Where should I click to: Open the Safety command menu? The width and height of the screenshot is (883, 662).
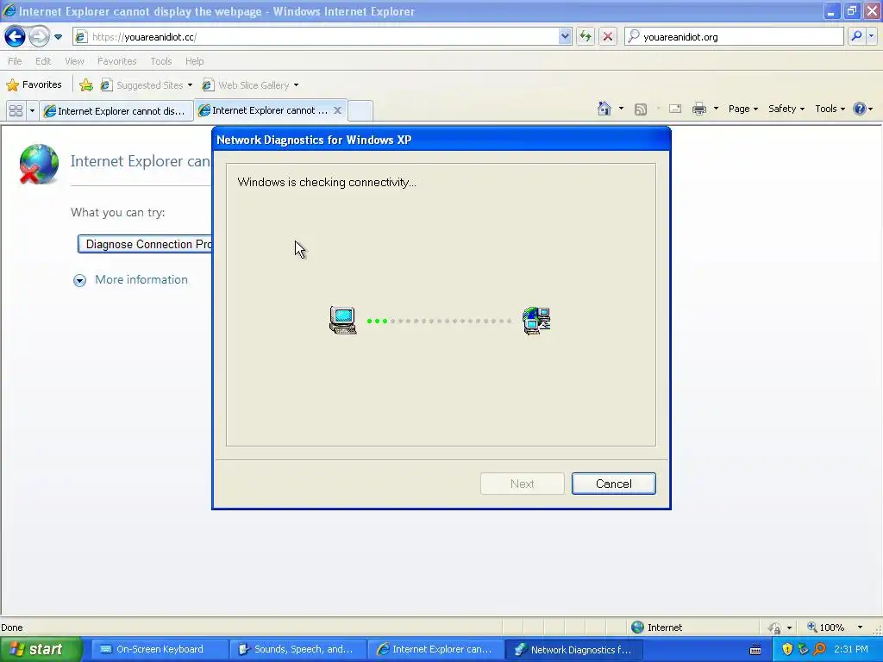point(786,109)
